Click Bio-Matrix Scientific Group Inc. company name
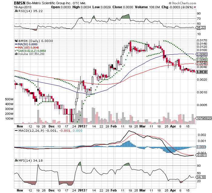This screenshot has height=193, width=212. click(x=49, y=3)
